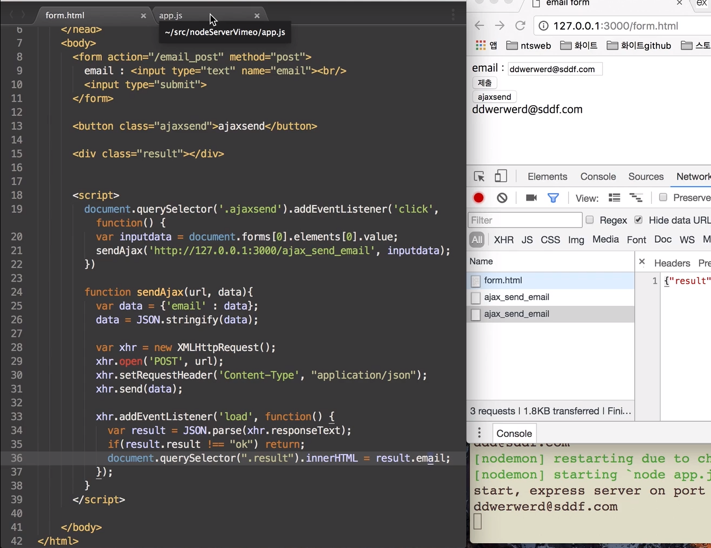Filter requests by Media

[x=605, y=239]
